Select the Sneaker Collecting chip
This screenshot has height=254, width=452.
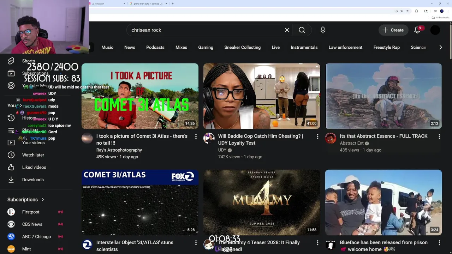click(242, 47)
